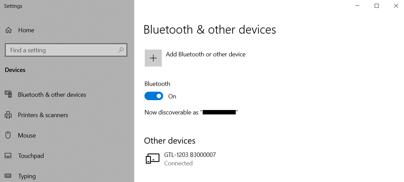This screenshot has height=182, width=404.
Task: Go to Touchpad settings label
Action: [31, 156]
